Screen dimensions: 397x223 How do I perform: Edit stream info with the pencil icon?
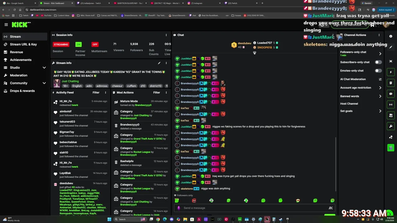159,63
